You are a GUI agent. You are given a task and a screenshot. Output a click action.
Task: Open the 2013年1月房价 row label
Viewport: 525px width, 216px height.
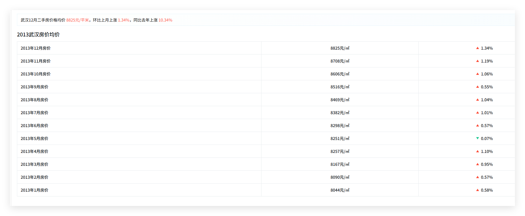34,190
